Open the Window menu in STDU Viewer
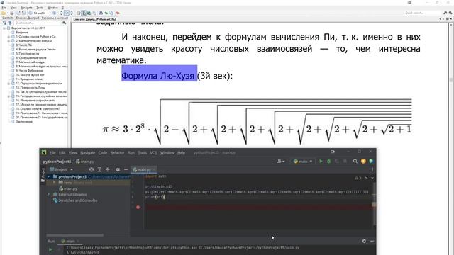The height and width of the screenshot is (255, 454). click(52, 8)
